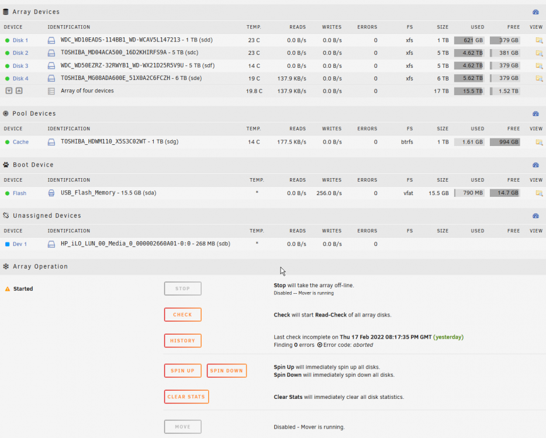Click WRITES column header in Pool Devices
This screenshot has height=438, width=546.
coord(331,128)
